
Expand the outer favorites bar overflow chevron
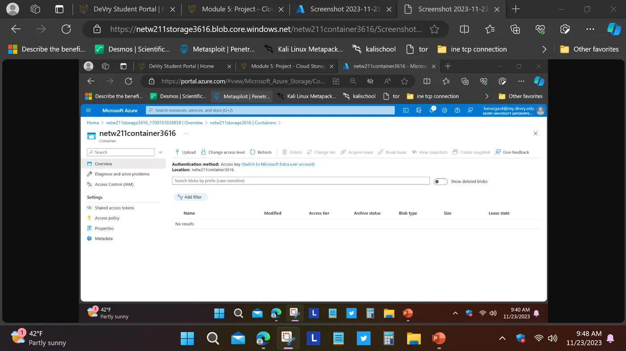click(x=544, y=49)
